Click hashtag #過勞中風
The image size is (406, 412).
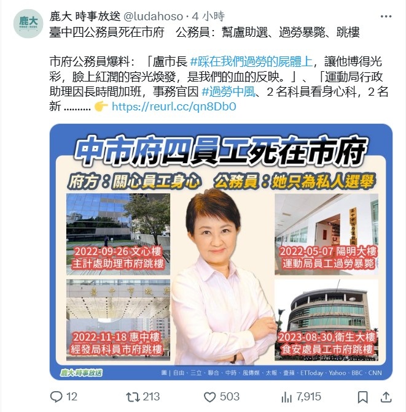(x=228, y=92)
